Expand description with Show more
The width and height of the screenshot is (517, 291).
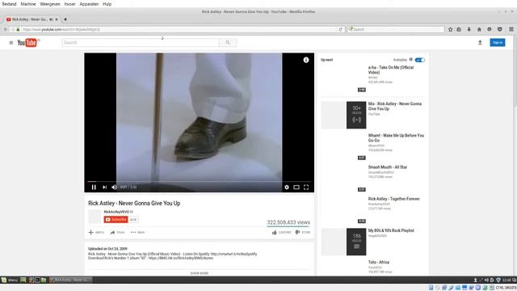point(200,273)
